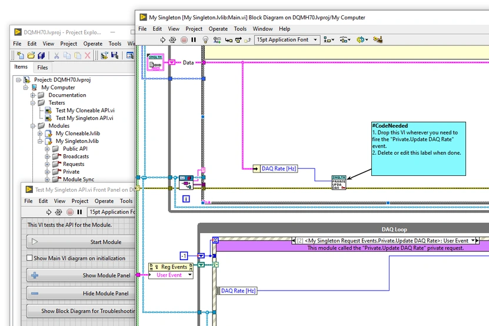Click Run Continuously in Test My Singleton window
This screenshot has width=489, height=326.
tap(58, 212)
